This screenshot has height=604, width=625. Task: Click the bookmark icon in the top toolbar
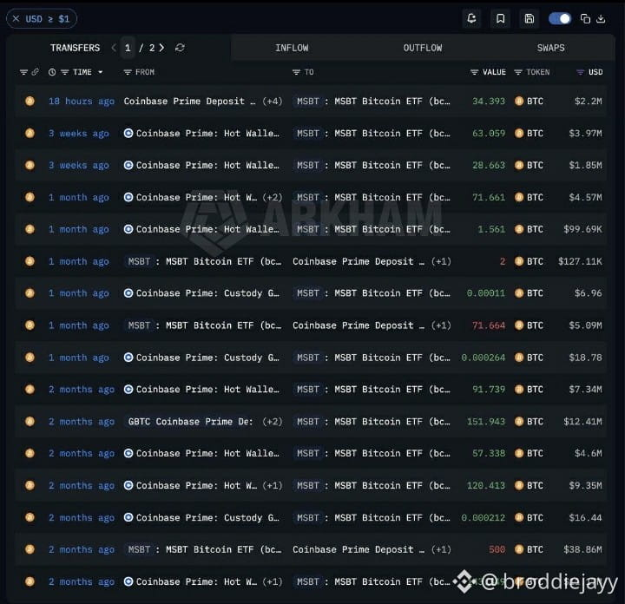pos(501,18)
